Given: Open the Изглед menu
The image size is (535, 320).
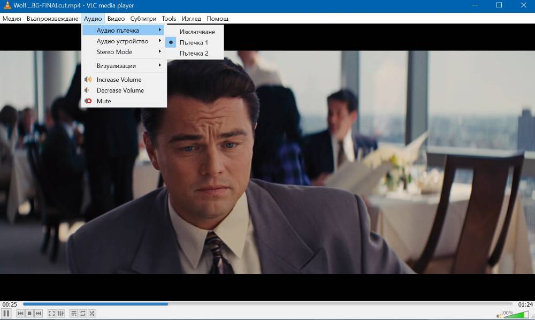Looking at the screenshot, I should tap(191, 19).
